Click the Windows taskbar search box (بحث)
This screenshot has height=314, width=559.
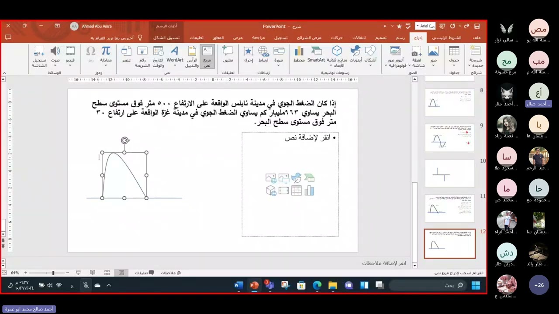428,286
